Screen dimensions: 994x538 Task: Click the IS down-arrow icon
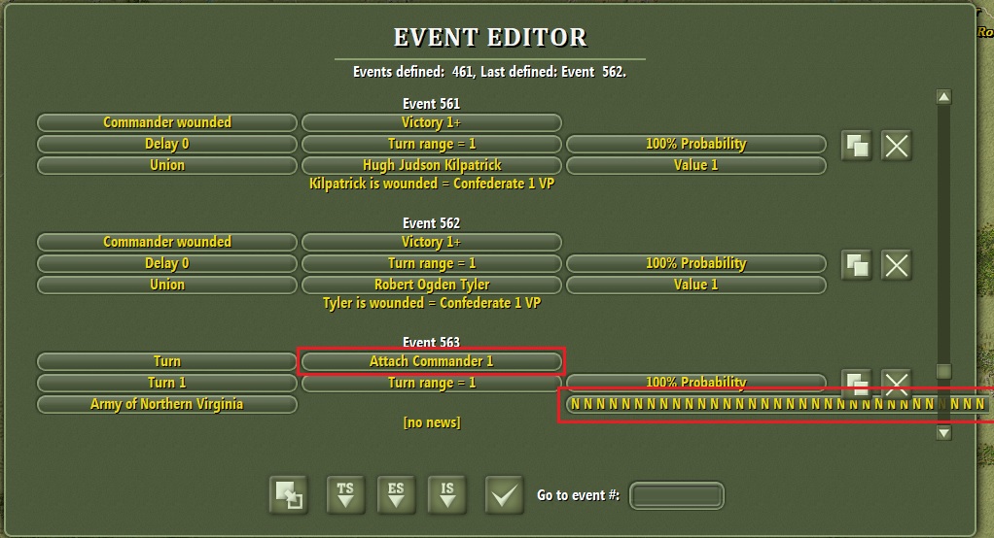tap(447, 495)
